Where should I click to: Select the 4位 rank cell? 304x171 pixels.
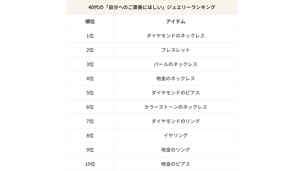click(90, 79)
